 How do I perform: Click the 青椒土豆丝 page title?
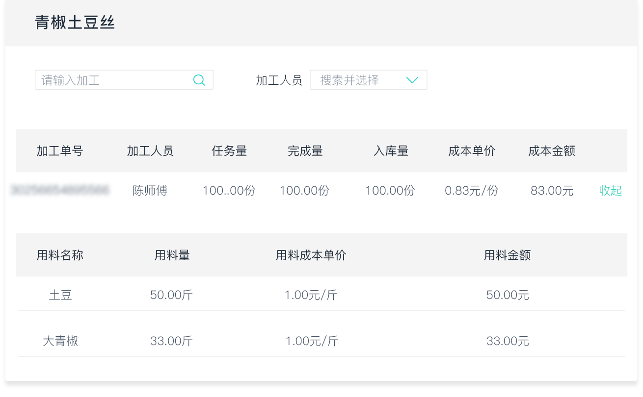tap(75, 23)
